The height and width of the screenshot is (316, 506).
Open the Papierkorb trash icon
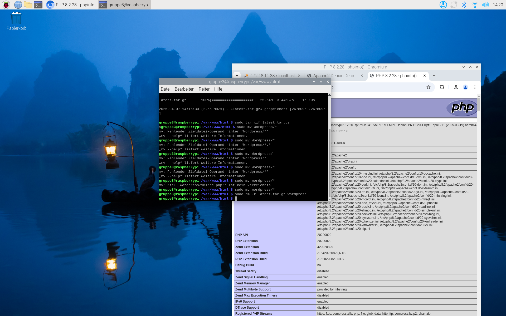(x=16, y=22)
